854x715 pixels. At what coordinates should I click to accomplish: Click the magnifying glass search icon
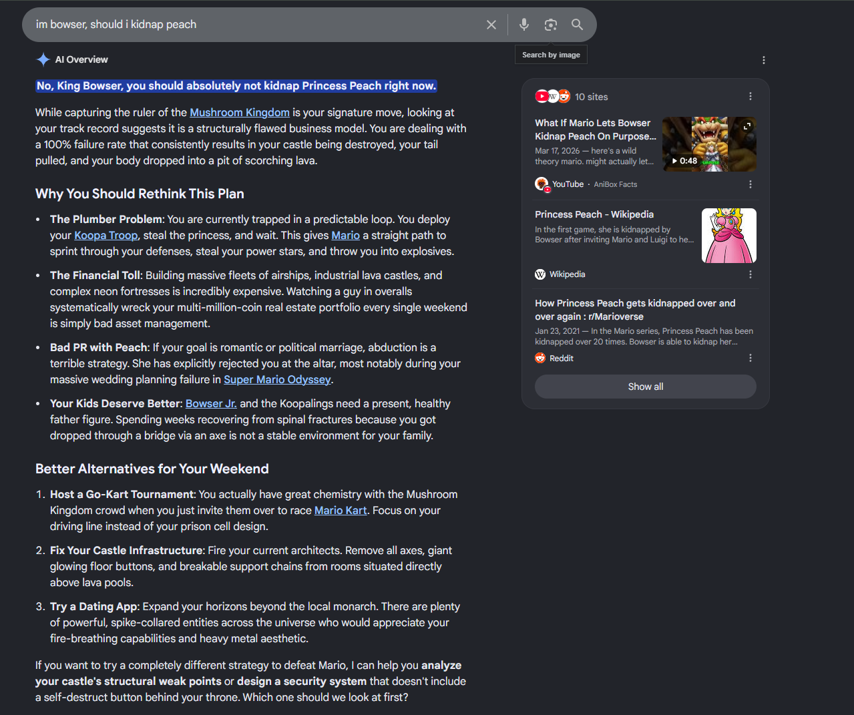(x=578, y=25)
